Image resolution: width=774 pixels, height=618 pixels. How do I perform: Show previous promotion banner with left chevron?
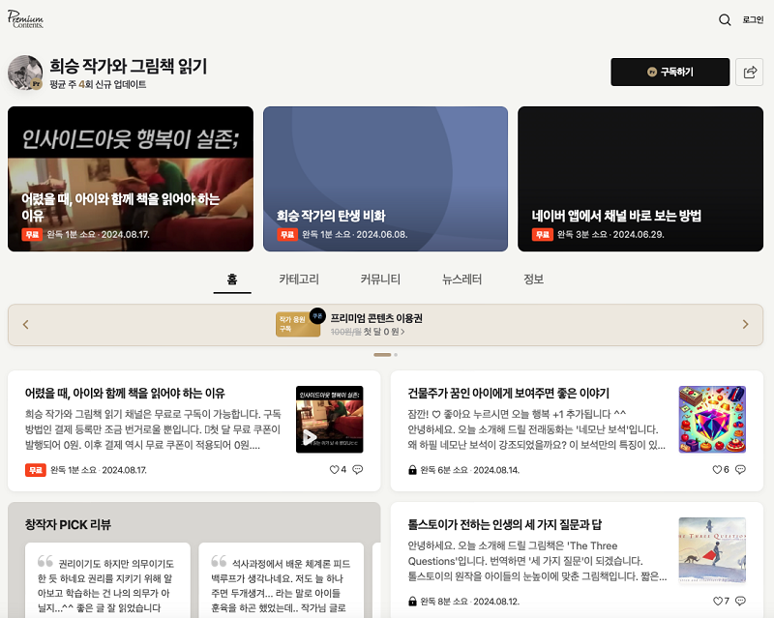pos(26,325)
